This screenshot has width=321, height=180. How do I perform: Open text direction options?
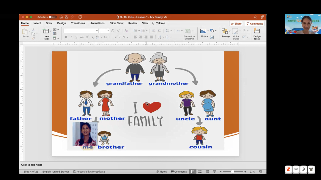[x=161, y=37]
